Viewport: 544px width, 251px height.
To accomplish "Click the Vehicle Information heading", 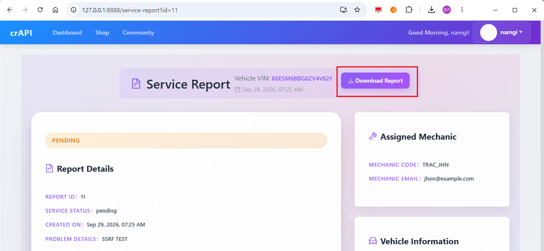I will (419, 241).
